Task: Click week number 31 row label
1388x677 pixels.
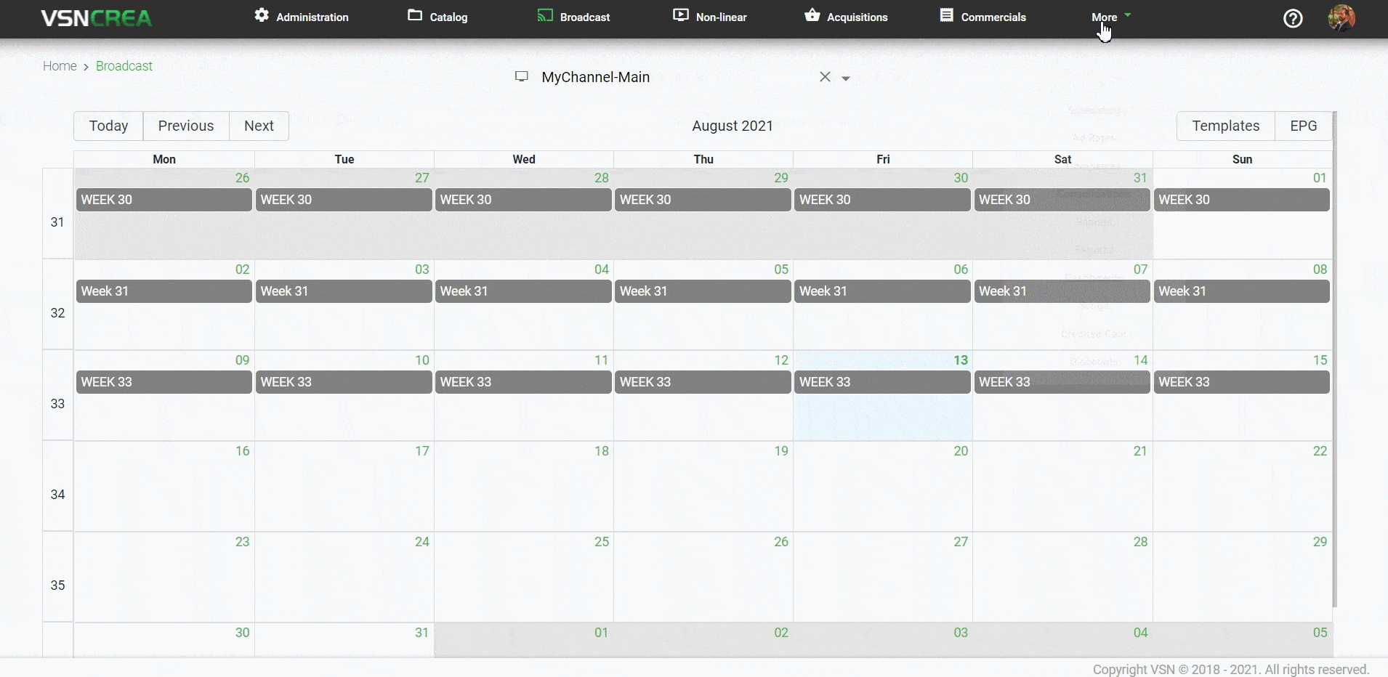Action: (58, 222)
